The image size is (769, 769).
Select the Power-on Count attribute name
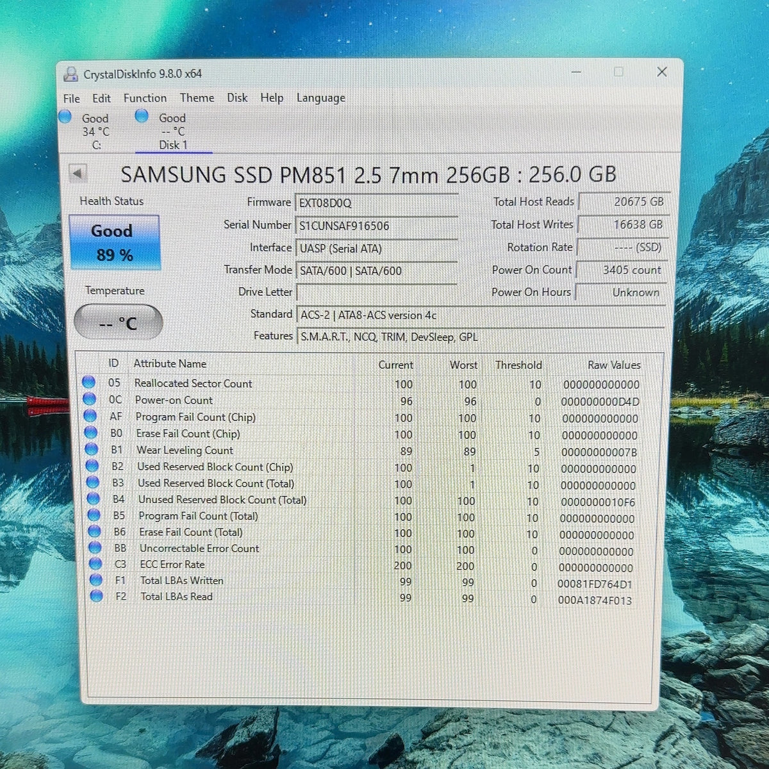tap(174, 400)
